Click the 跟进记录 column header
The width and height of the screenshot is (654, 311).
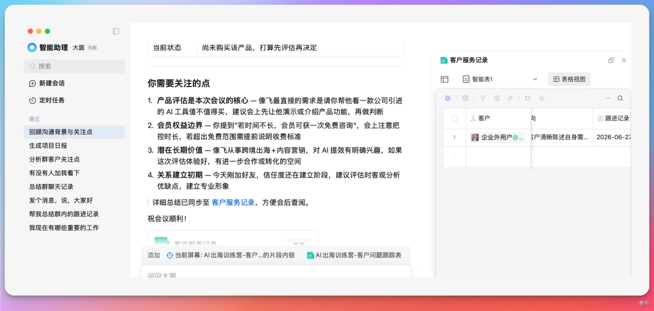[x=612, y=119]
